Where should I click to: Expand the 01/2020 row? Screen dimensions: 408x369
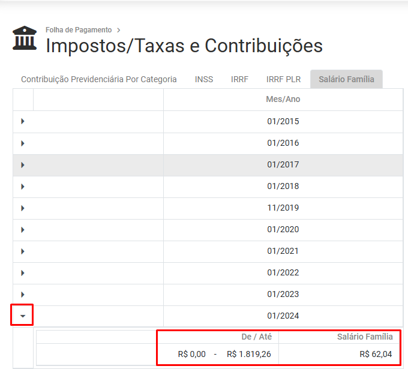tap(23, 230)
